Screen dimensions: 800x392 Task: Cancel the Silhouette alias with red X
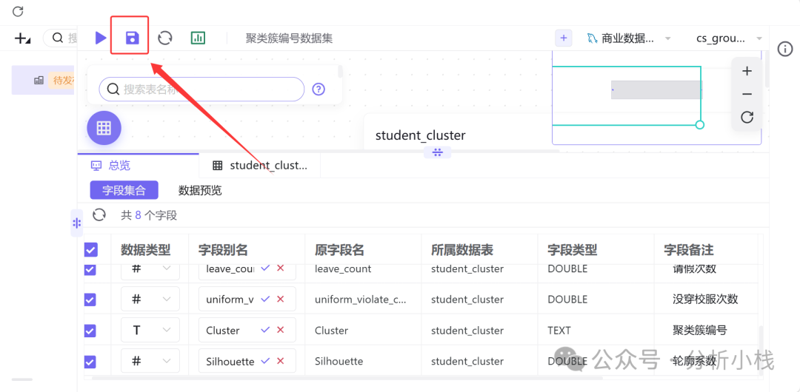(280, 361)
